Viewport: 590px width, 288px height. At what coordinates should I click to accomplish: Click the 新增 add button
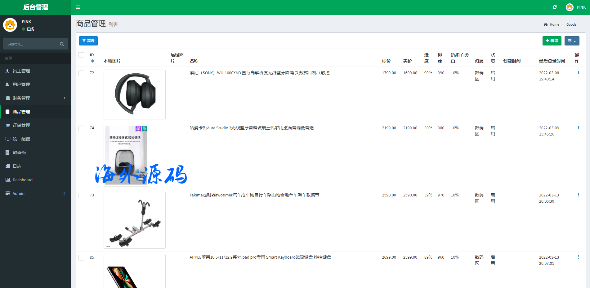[x=552, y=41]
